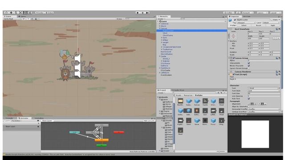Expand the Watcher object in Hierarchy
The image size is (285, 160).
coord(162,61)
